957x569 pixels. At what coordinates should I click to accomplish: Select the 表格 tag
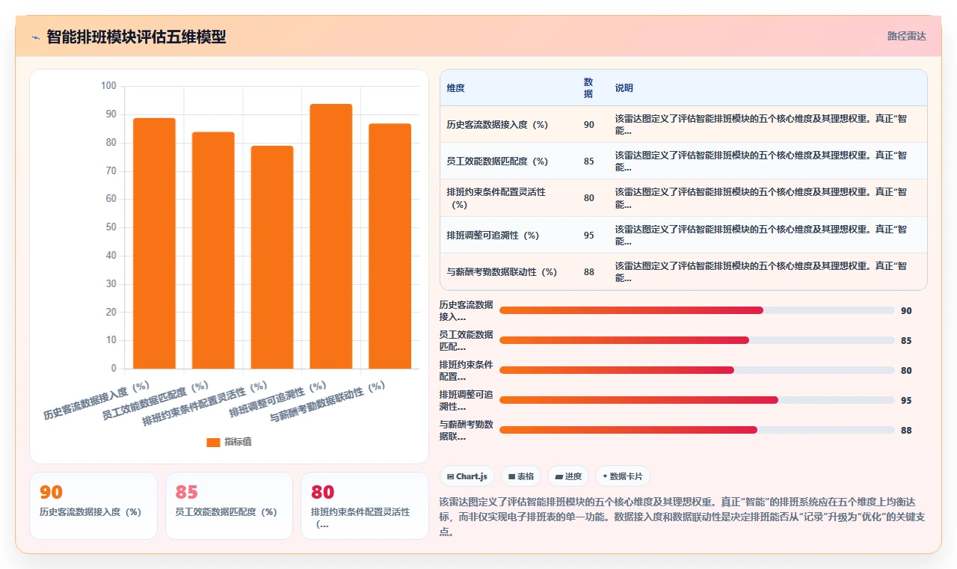coord(521,476)
